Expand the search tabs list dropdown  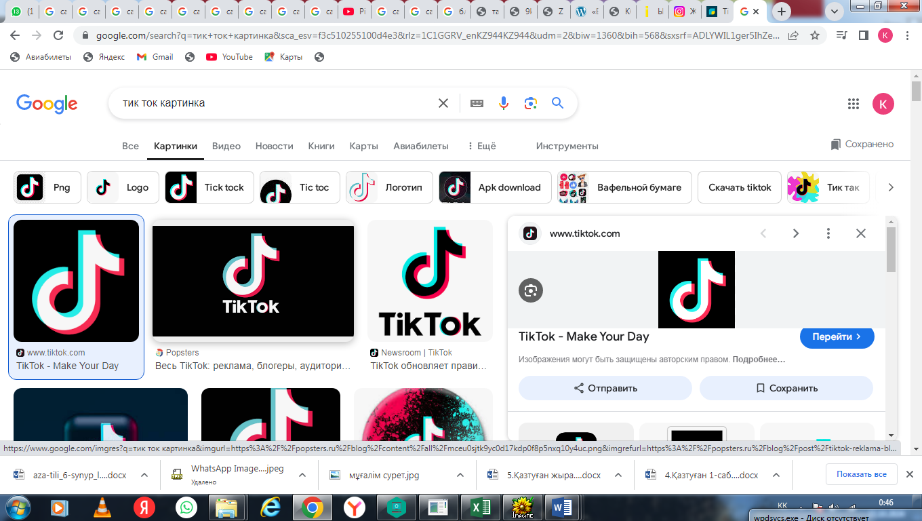click(835, 12)
